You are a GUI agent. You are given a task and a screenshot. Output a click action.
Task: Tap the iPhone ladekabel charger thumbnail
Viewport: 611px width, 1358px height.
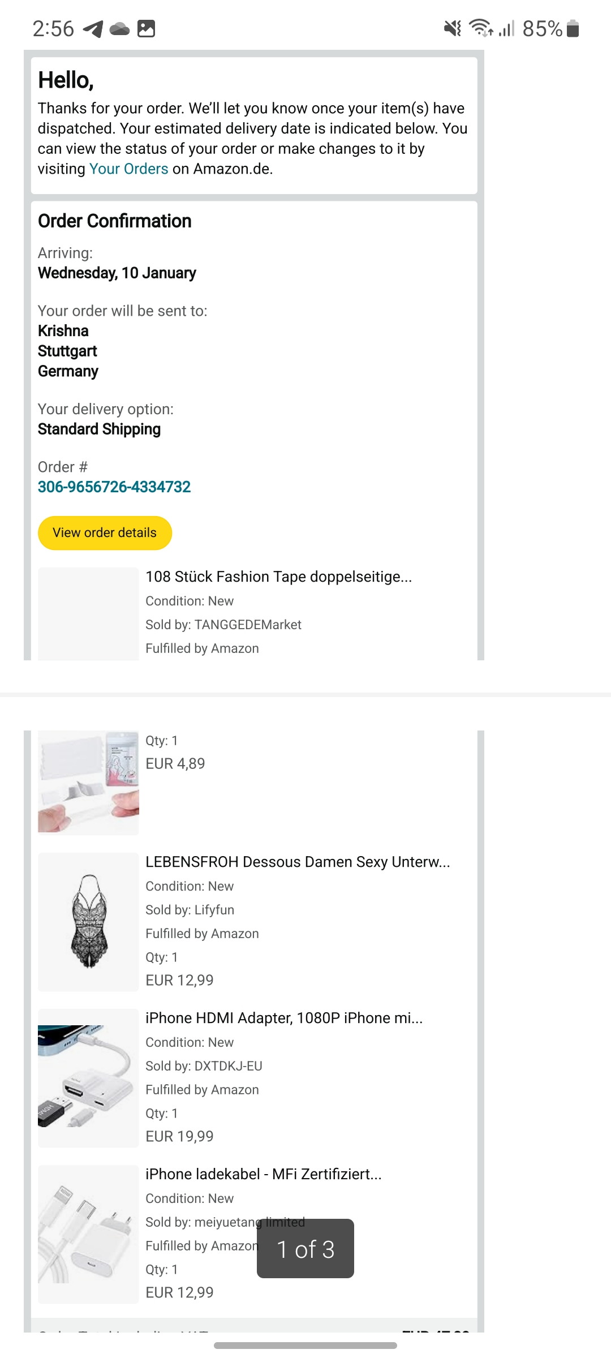[x=88, y=1234]
